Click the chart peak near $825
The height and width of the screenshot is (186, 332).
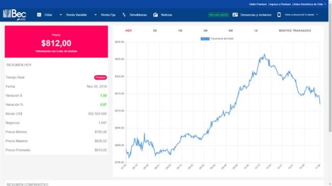click(264, 55)
